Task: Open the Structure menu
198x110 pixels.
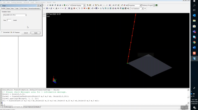Action: click(26, 2)
